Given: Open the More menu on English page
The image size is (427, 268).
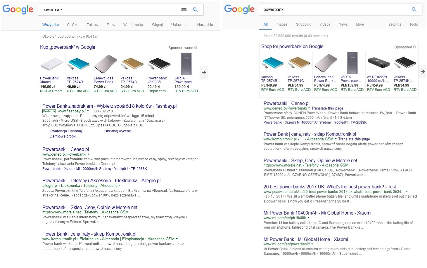Looking at the screenshot, I should [360, 25].
